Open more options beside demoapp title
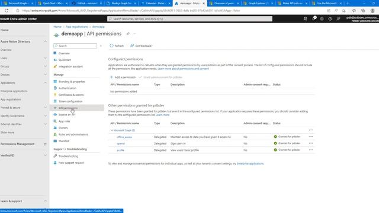 pyautogui.click(x=134, y=34)
